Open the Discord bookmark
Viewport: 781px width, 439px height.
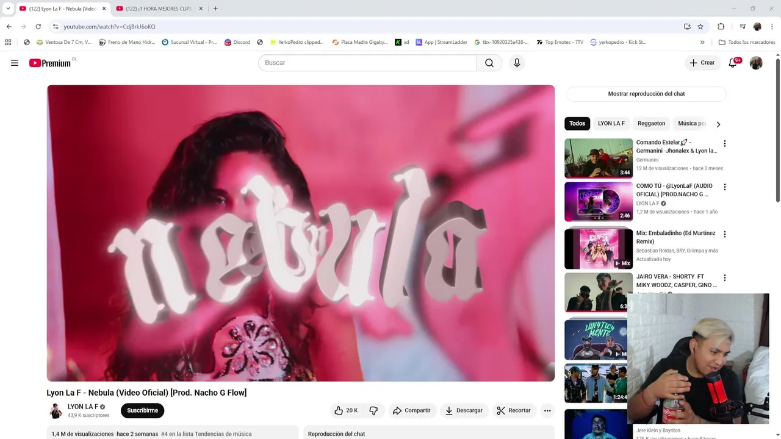pos(237,42)
